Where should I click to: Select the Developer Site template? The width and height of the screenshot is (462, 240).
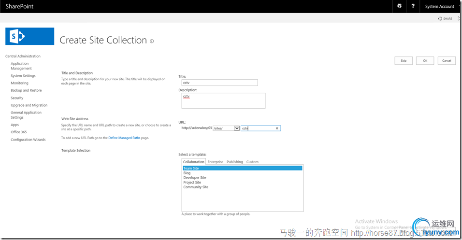[195, 178]
